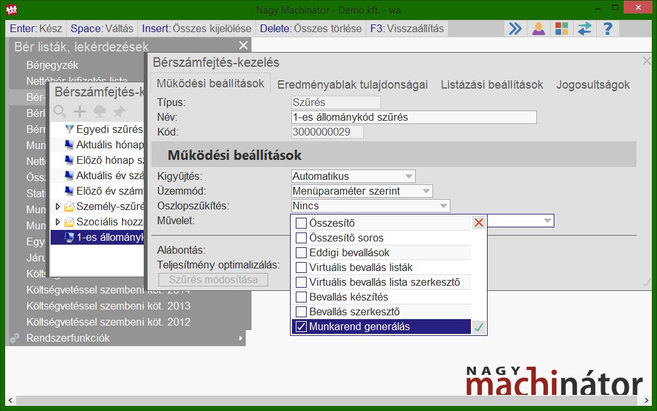Open the Kigyűjtés Automatikus dropdown
Viewport: 657px width, 411px height.
pos(409,176)
